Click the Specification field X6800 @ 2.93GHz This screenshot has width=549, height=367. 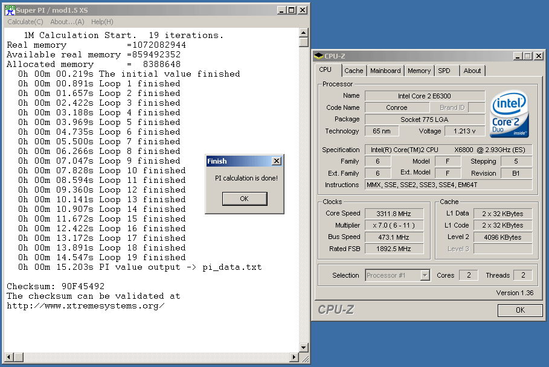pyautogui.click(x=449, y=150)
